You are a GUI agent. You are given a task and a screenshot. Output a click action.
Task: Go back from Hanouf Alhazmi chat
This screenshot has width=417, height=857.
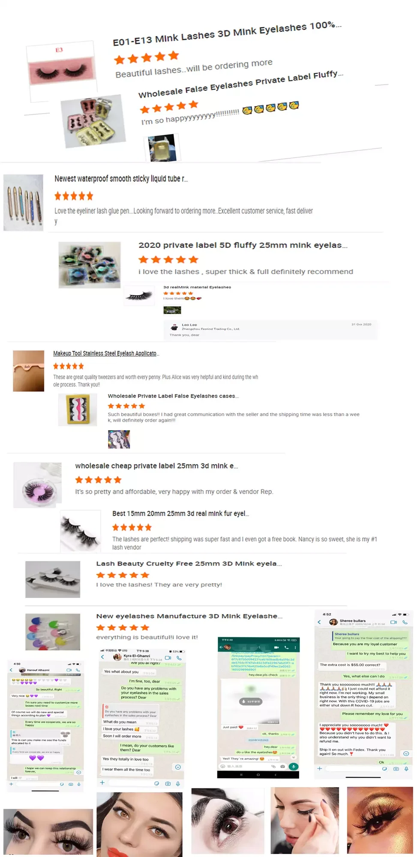[11, 670]
